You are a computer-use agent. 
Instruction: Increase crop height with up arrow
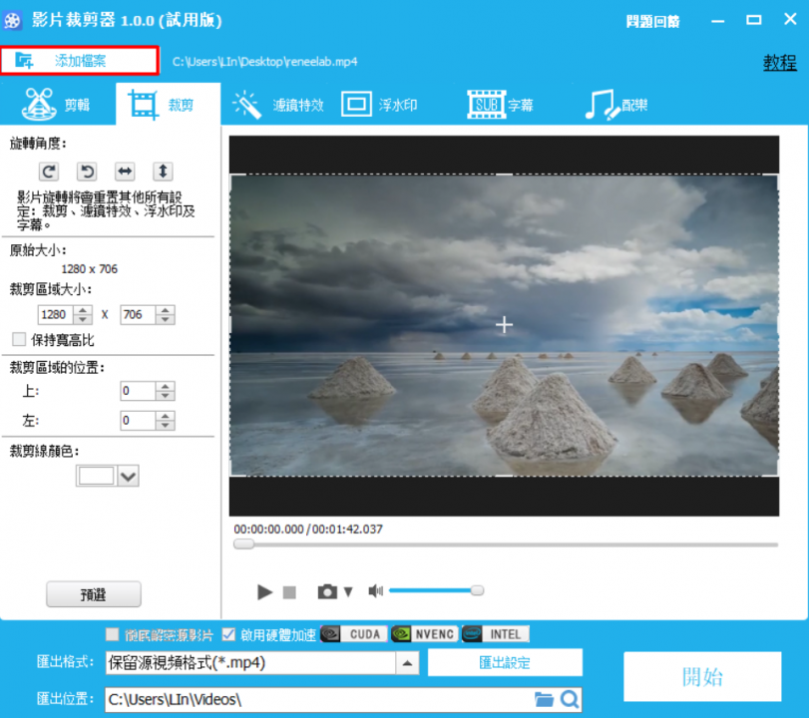coord(166,310)
